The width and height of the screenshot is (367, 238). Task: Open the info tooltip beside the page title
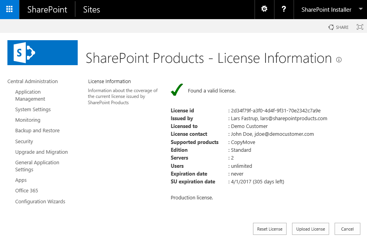coord(338,60)
